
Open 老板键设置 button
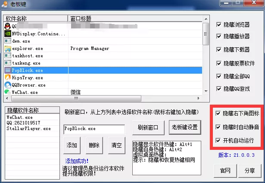click(x=185, y=127)
